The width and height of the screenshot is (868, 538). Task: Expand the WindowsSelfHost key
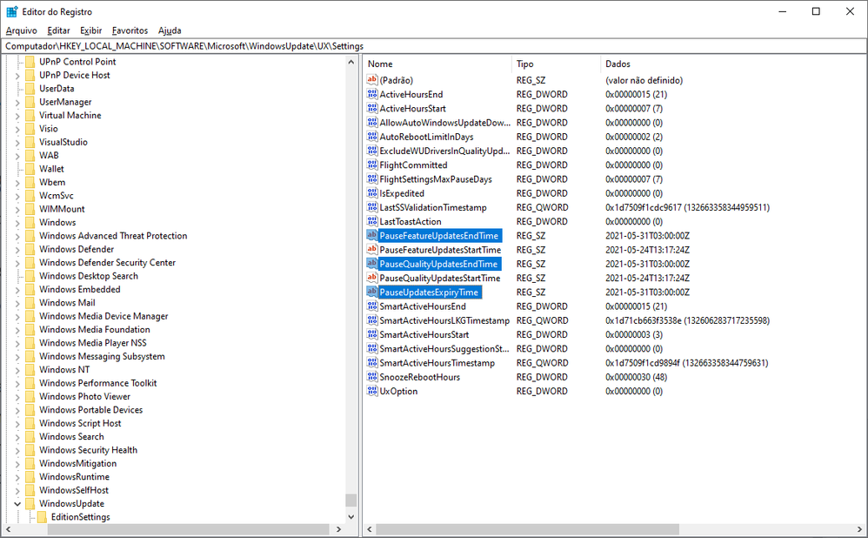click(17, 490)
